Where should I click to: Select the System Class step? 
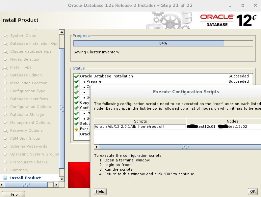click(23, 36)
